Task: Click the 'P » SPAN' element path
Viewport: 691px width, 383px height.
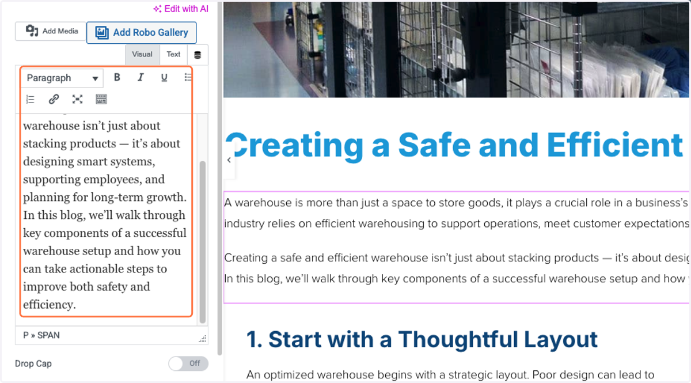Action: tap(41, 335)
